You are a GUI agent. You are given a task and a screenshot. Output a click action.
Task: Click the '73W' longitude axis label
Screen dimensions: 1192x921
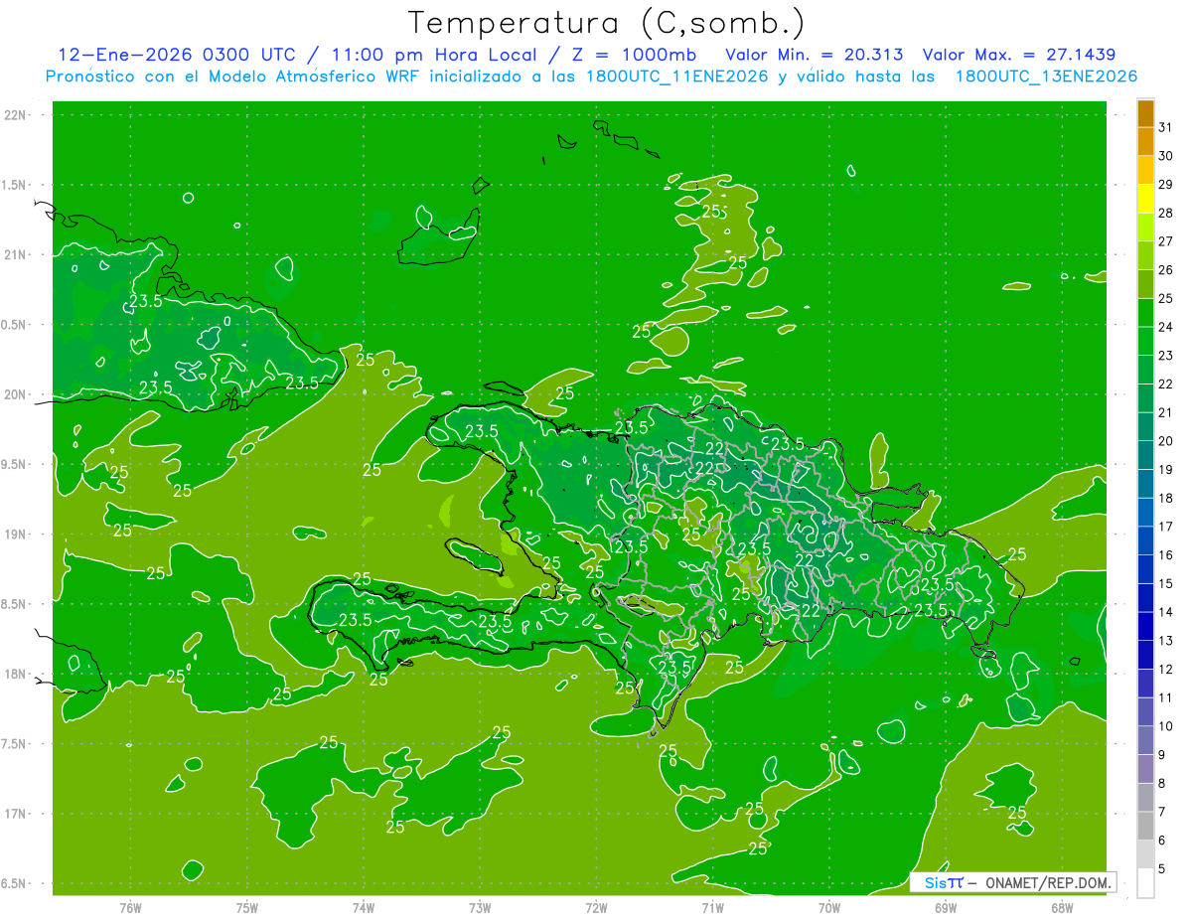point(480,908)
